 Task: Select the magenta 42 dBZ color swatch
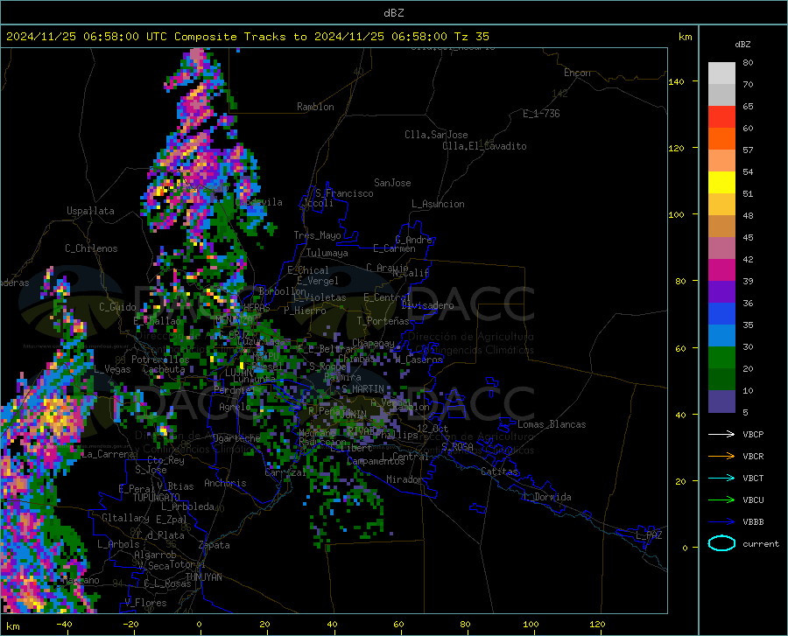[x=721, y=270]
